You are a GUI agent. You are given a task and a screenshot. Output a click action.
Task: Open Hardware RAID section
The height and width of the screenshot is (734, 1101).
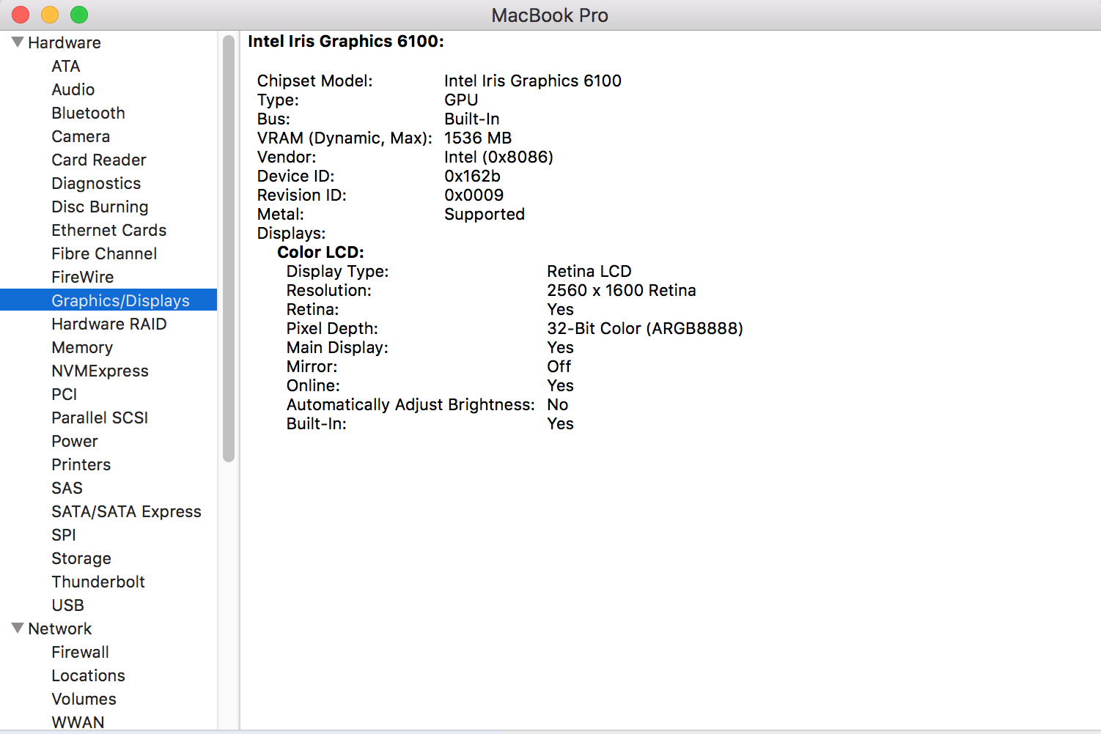[x=109, y=324]
